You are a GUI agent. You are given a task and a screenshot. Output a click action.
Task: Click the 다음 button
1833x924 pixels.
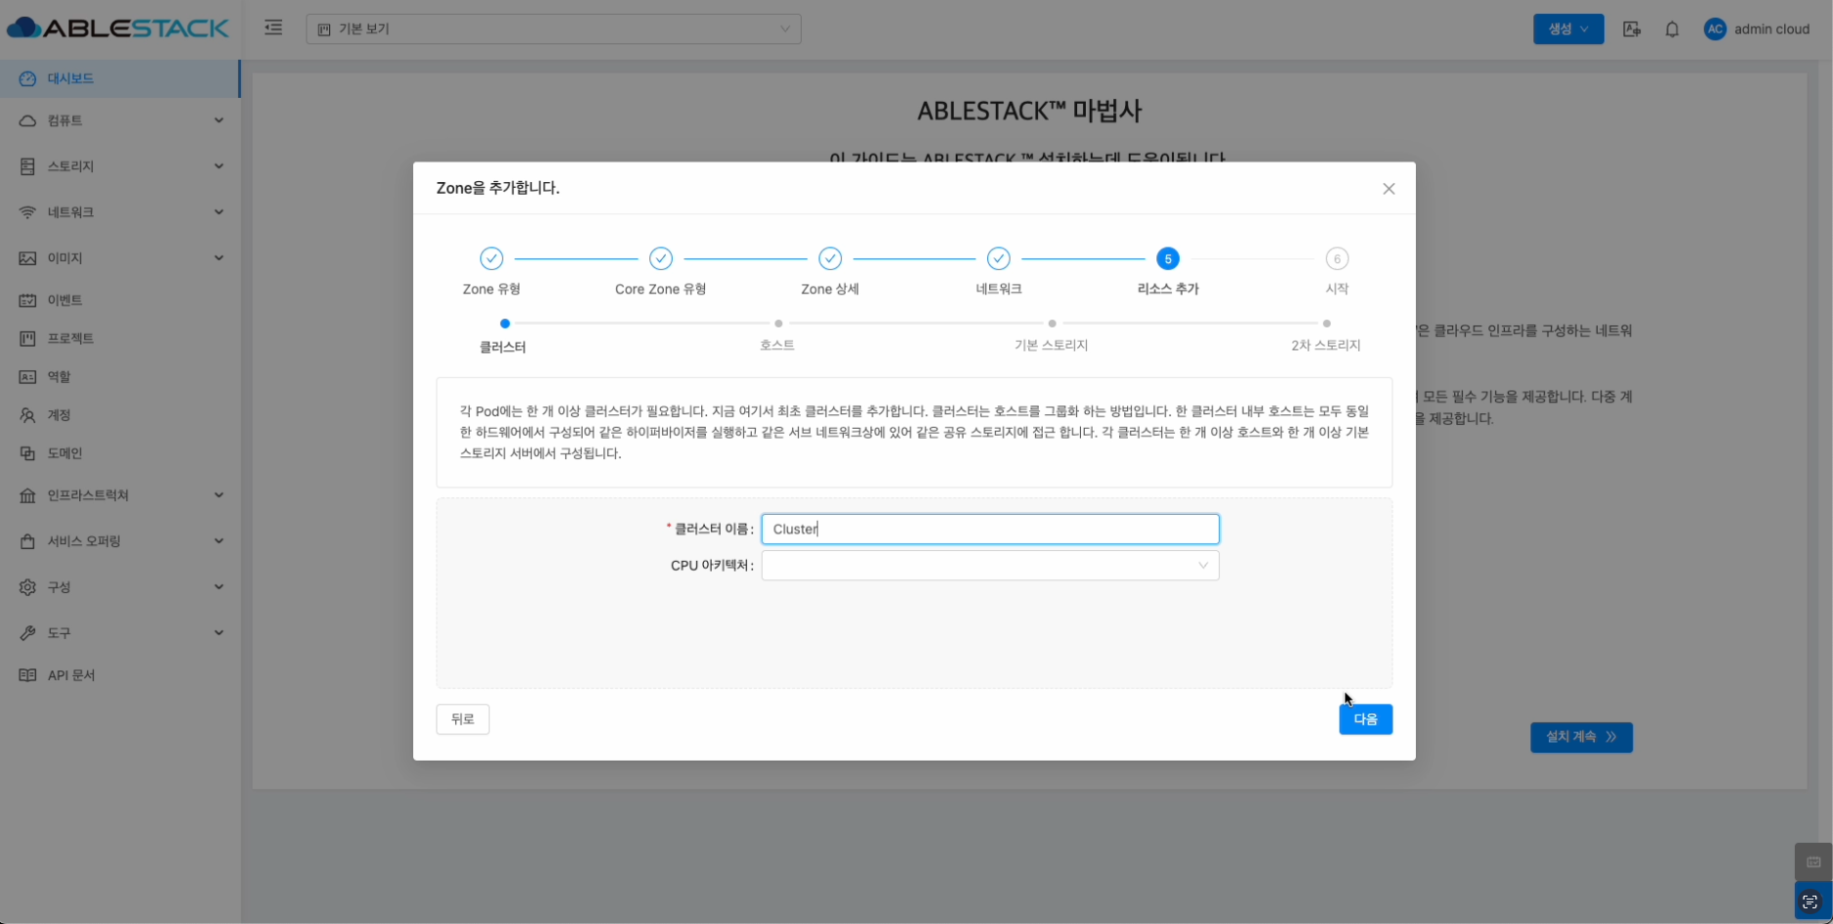1365,719
